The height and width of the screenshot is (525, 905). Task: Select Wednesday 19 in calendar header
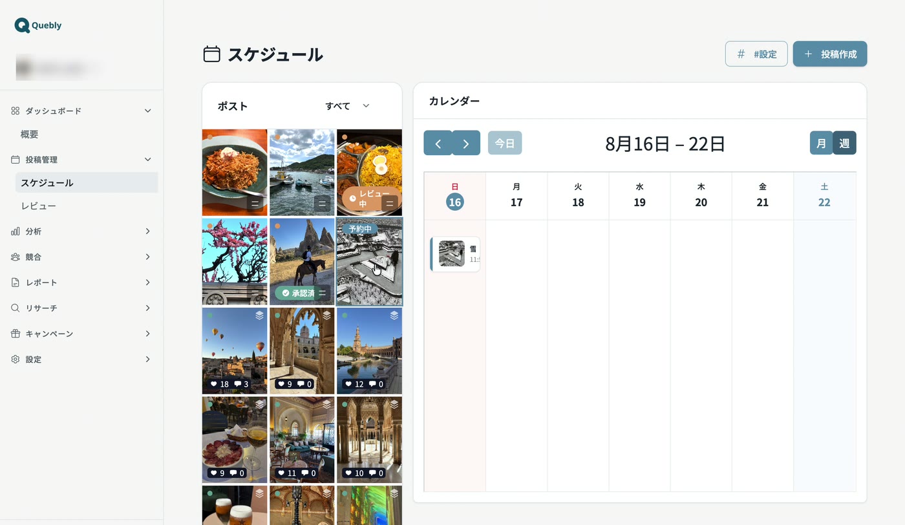click(x=639, y=196)
